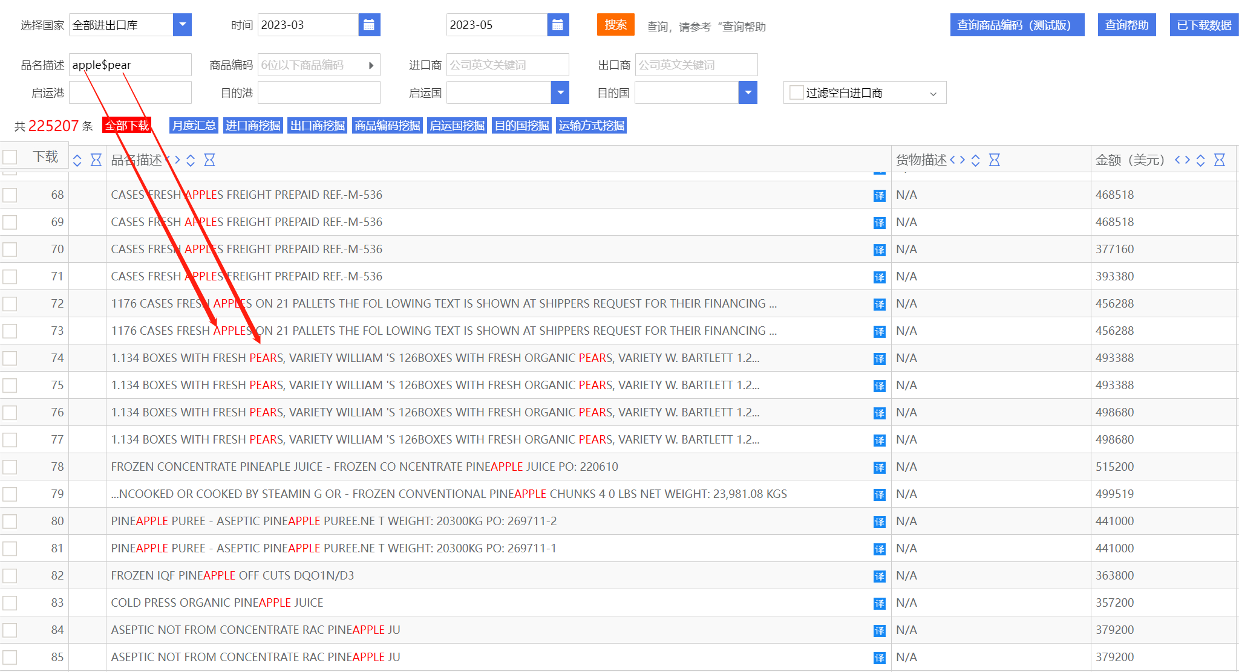Click the filter icon in 品名描述 column header

pos(209,160)
